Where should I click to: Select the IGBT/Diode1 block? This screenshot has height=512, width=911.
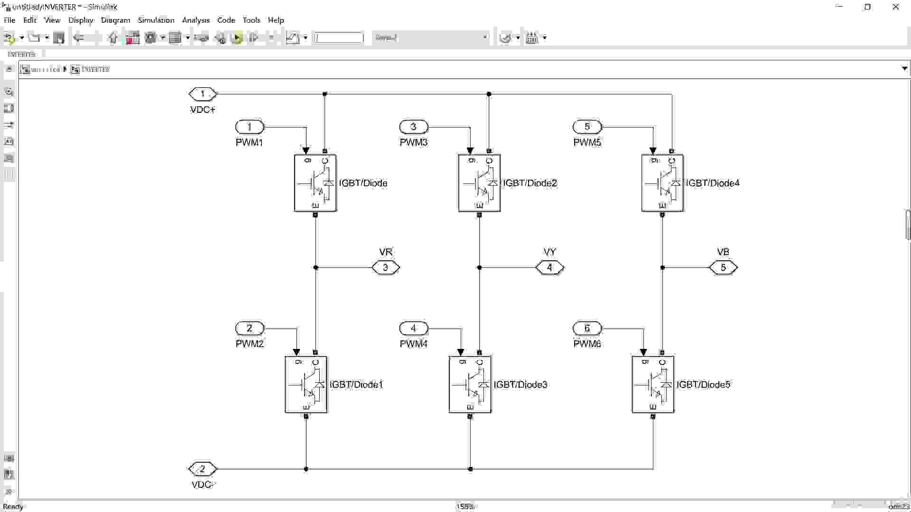coord(306,384)
